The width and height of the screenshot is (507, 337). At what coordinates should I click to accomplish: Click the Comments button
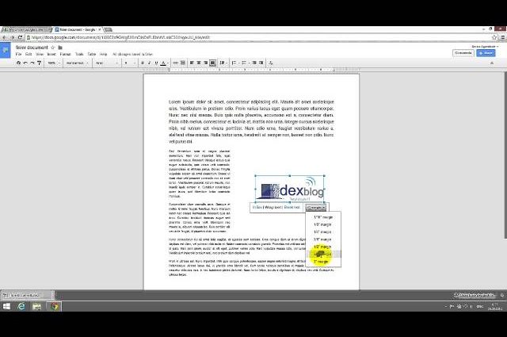[463, 53]
